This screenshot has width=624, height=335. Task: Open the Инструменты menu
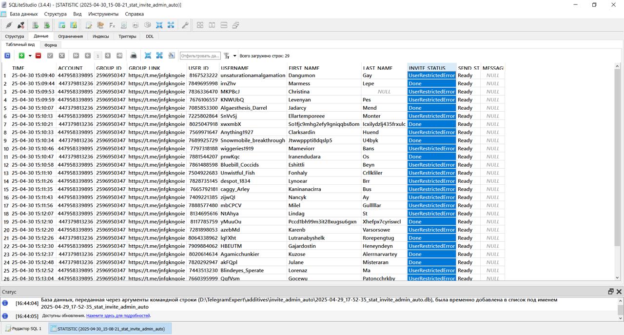click(103, 14)
